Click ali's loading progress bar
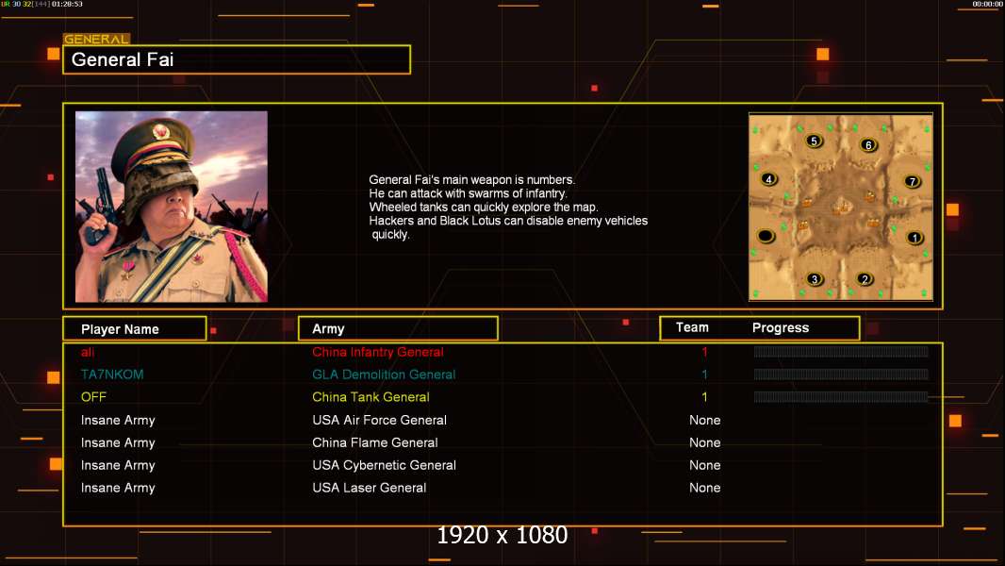 point(841,351)
